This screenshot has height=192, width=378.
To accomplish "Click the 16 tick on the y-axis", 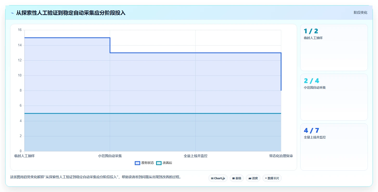I will (20, 30).
